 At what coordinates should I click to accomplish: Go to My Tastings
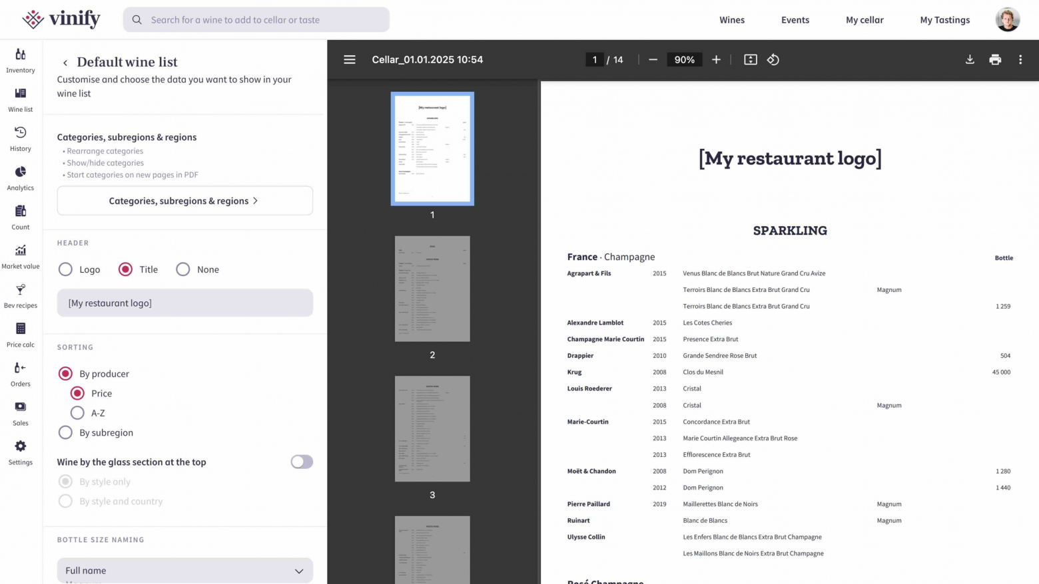[x=944, y=20]
